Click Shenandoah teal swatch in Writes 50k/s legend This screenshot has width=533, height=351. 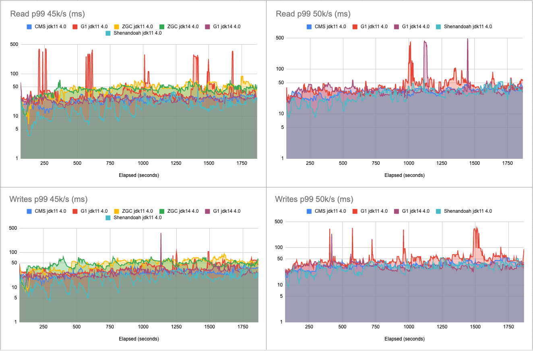(x=438, y=211)
